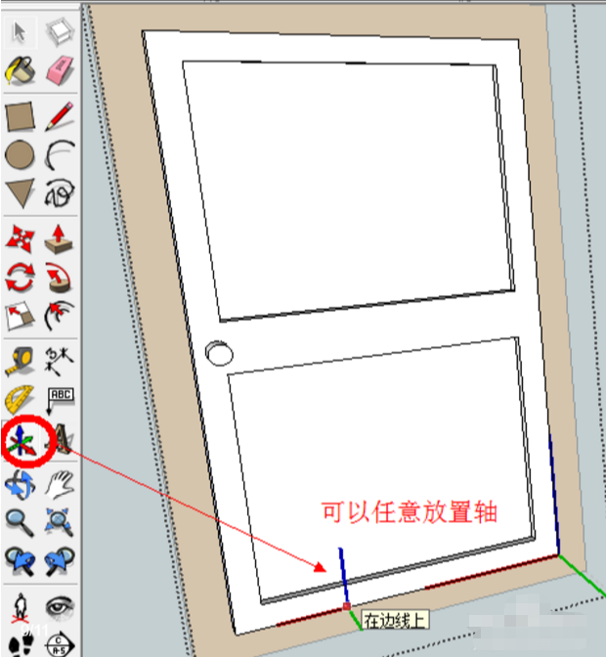This screenshot has height=657, width=606.
Task: Choose the Make Component tool
Action: point(59,32)
